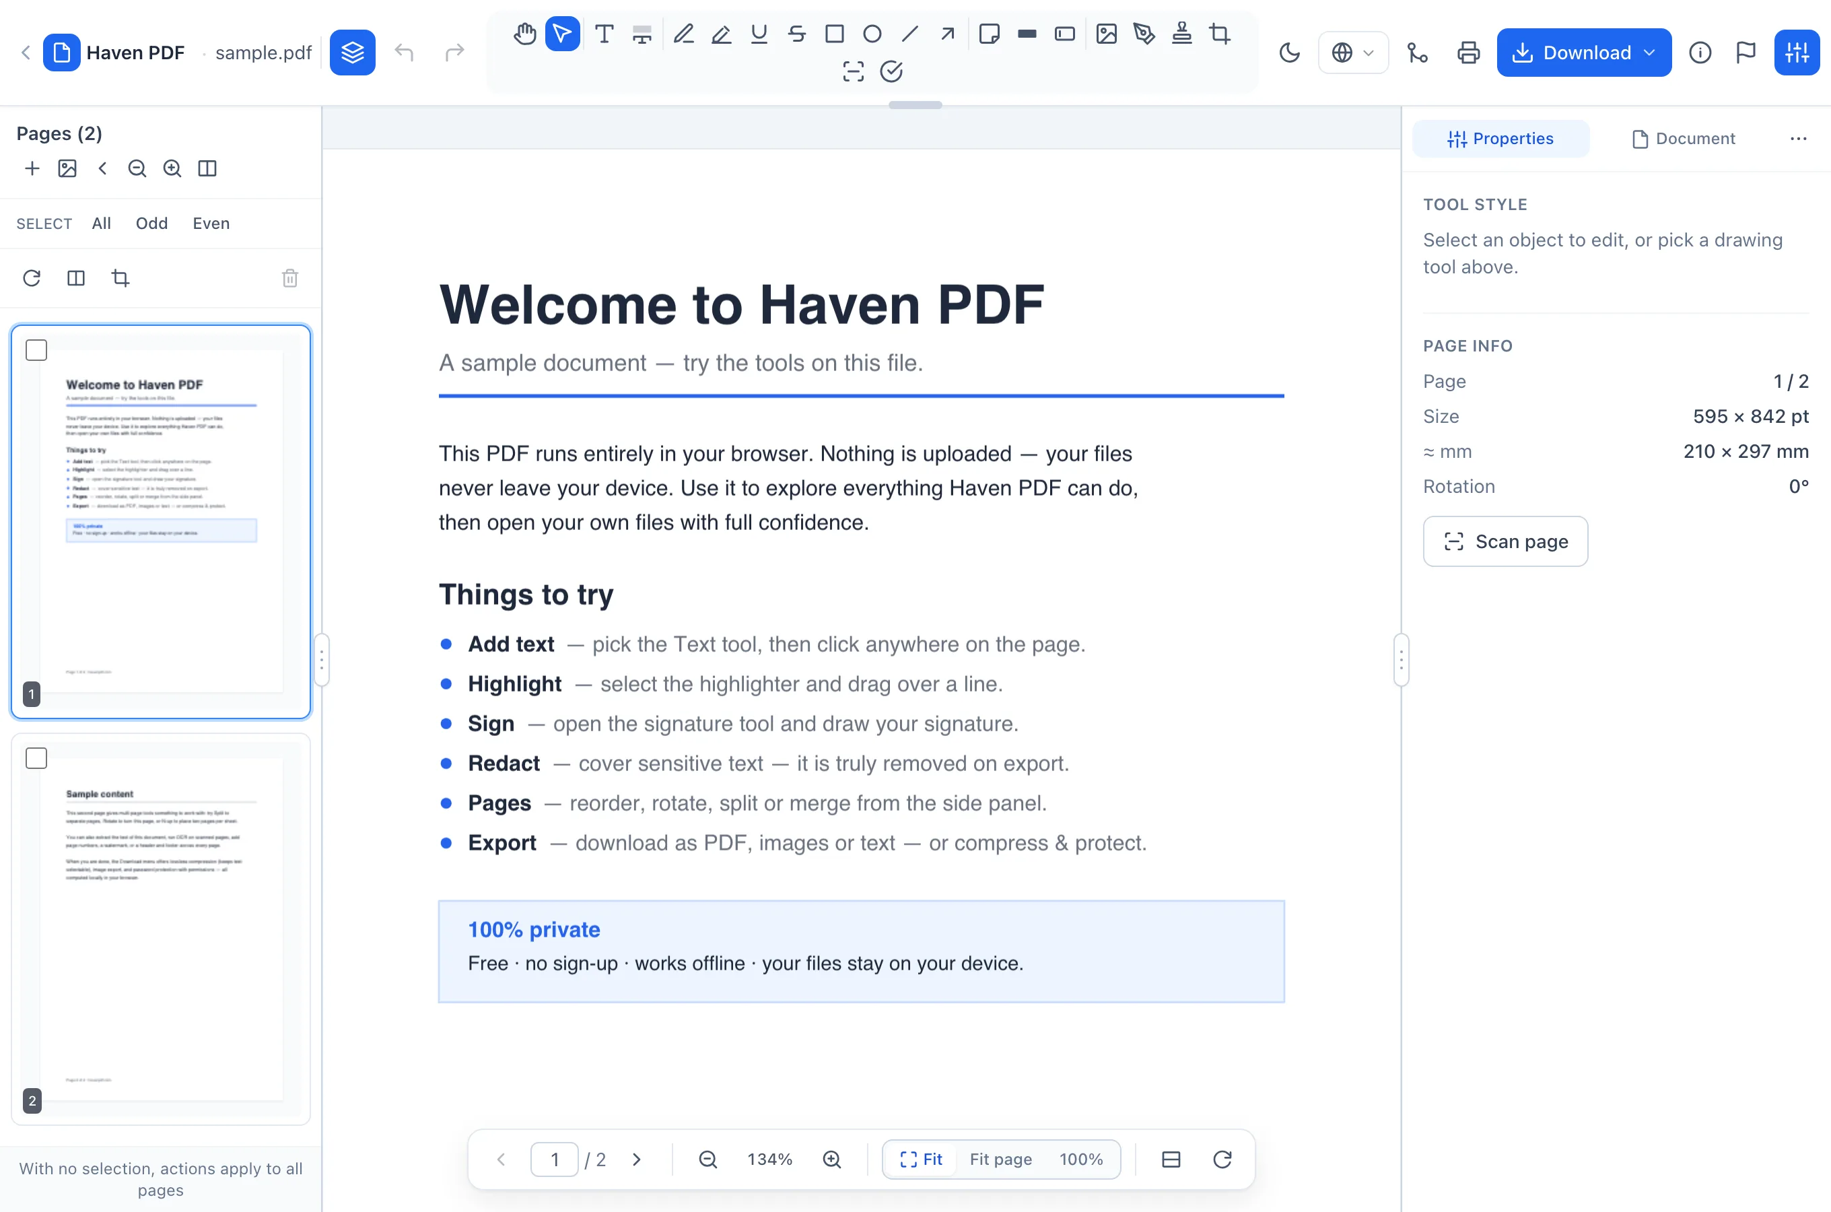The image size is (1831, 1212).
Task: Shrink thumbnails with Pages panel zoom-out
Action: coord(137,168)
